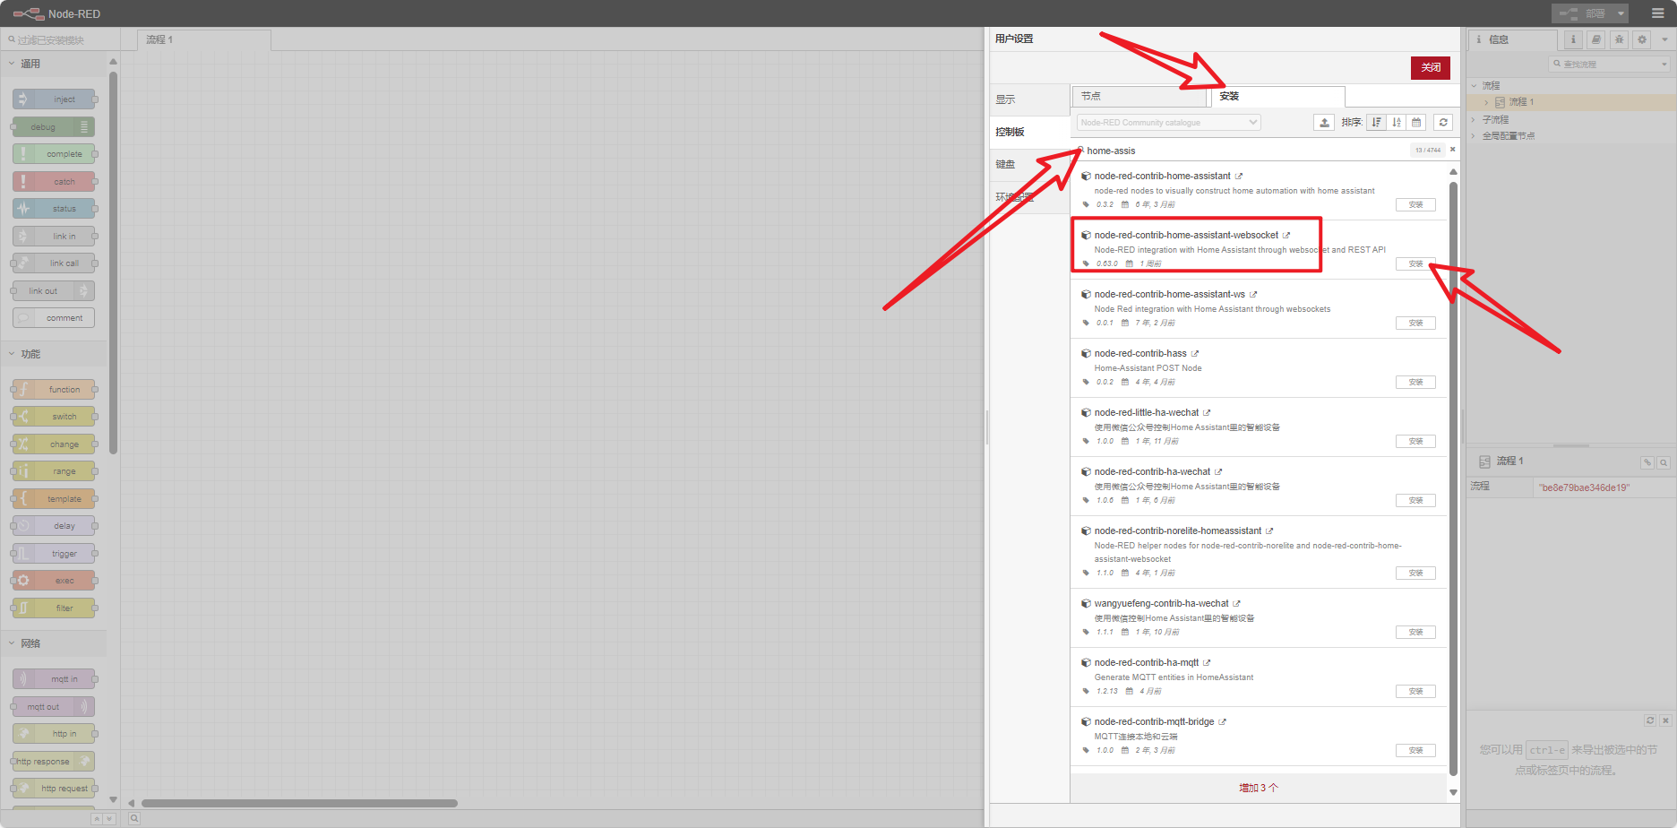Click the canvas horizontal scrollbar
Screen dimensions: 1677x828
[299, 803]
